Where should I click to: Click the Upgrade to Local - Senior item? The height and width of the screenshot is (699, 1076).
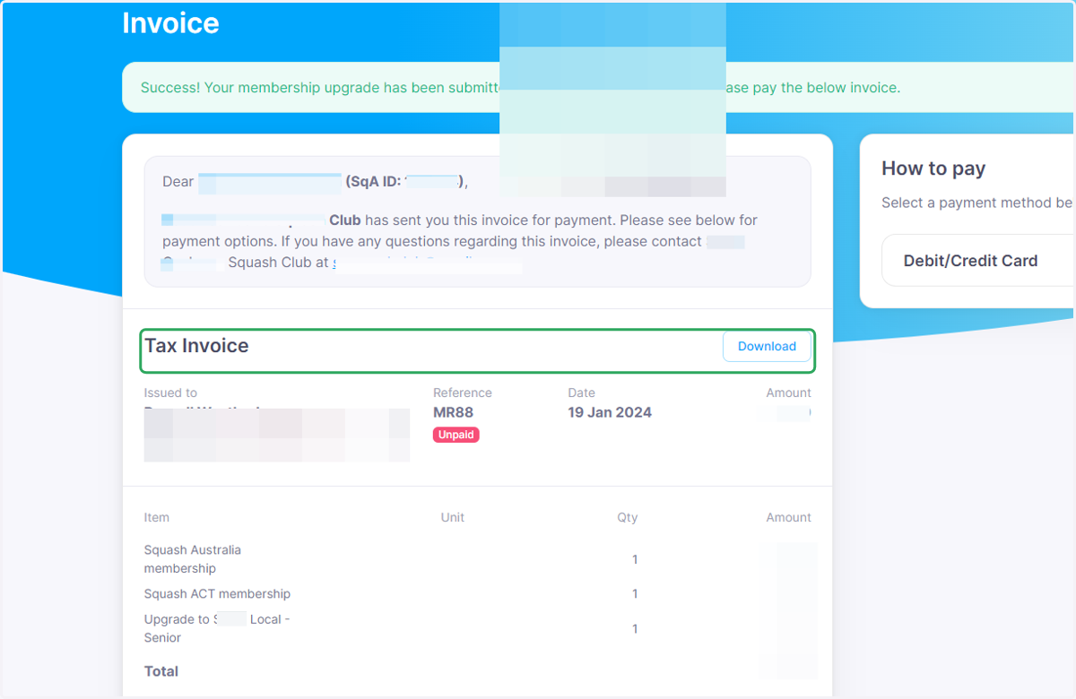tap(217, 628)
